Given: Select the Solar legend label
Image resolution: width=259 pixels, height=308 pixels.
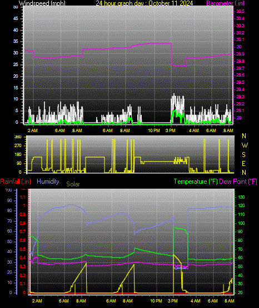Looking at the screenshot, I should [73, 184].
